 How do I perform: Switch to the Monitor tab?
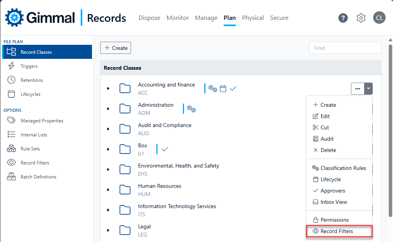pos(177,18)
